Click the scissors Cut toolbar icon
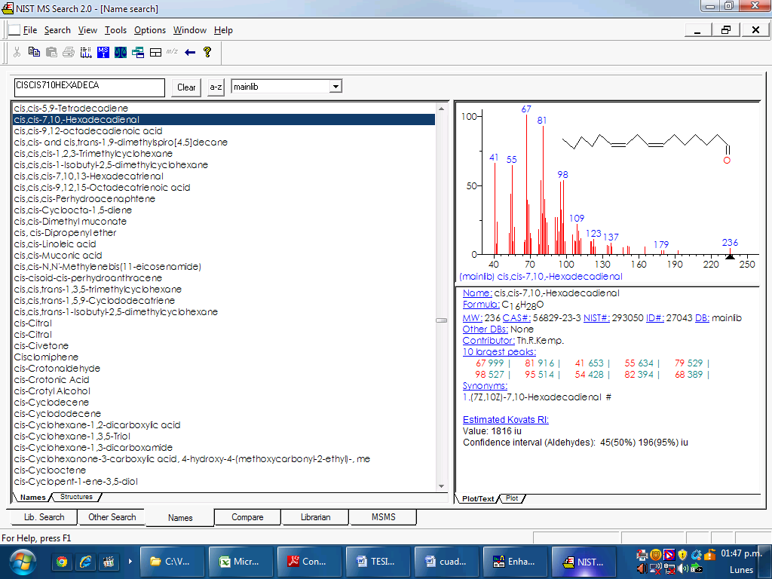772x579 pixels. point(17,52)
